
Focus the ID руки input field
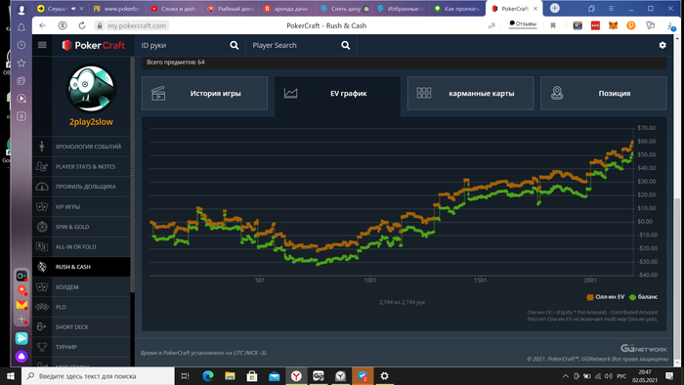click(184, 45)
